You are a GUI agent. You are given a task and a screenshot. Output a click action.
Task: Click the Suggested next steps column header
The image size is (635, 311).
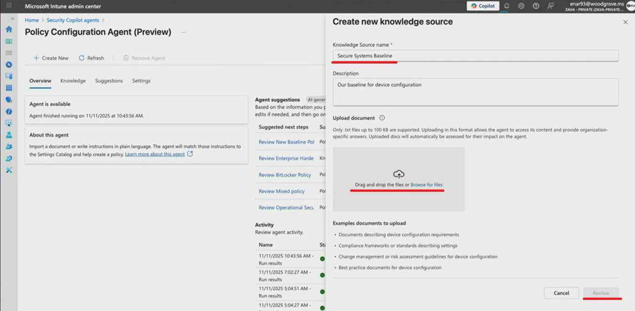coord(283,127)
